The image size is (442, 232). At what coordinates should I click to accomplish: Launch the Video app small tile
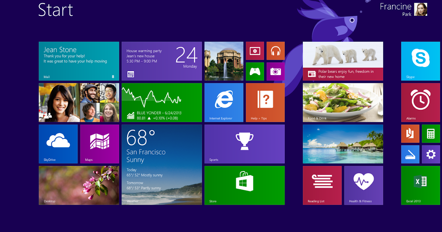click(x=255, y=51)
